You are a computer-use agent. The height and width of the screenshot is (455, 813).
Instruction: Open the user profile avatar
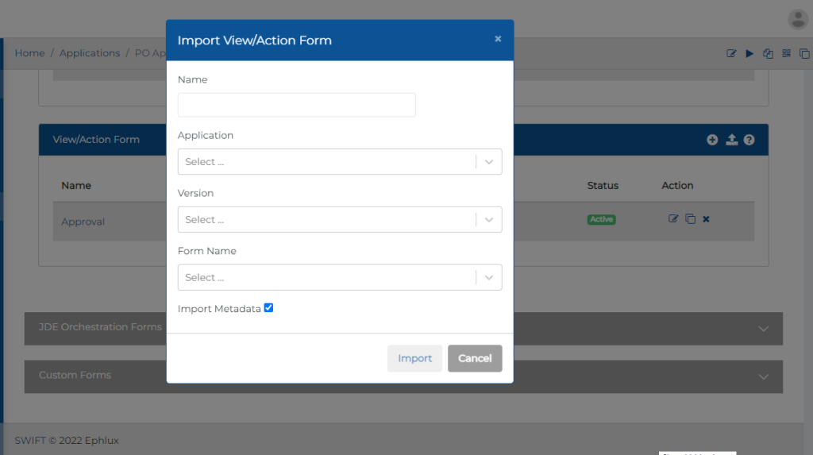pyautogui.click(x=797, y=19)
